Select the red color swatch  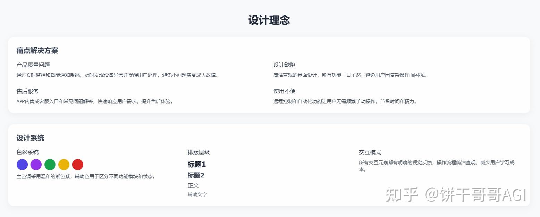click(77, 165)
